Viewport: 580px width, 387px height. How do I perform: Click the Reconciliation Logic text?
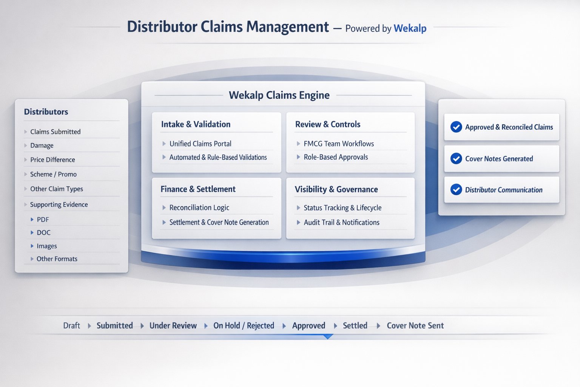[199, 207]
